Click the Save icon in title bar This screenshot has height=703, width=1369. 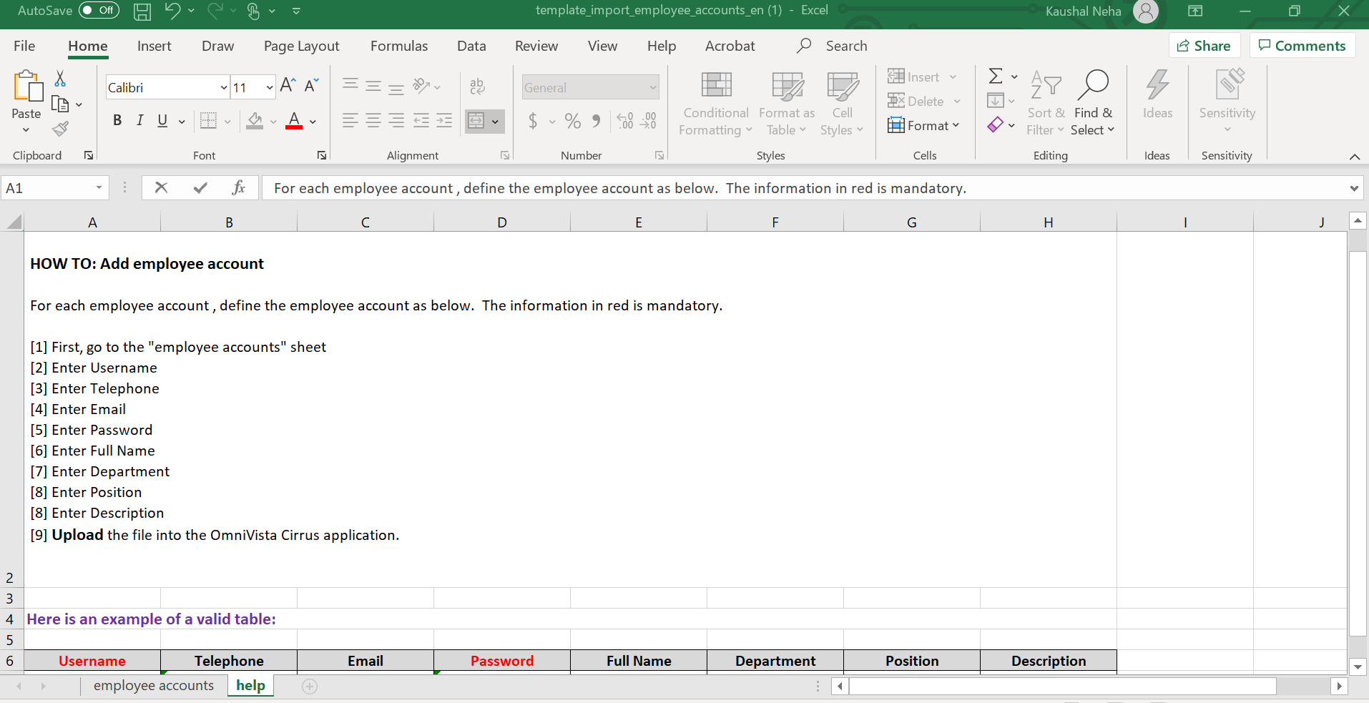(142, 11)
